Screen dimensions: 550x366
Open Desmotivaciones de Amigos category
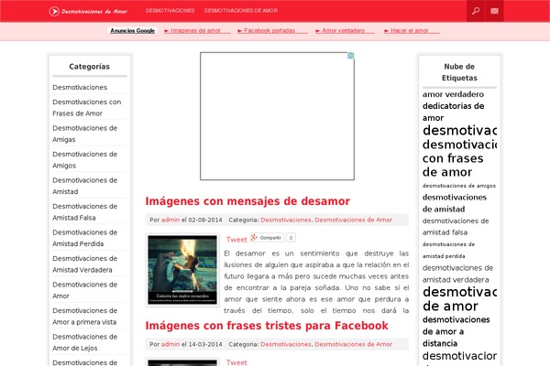[85, 160]
